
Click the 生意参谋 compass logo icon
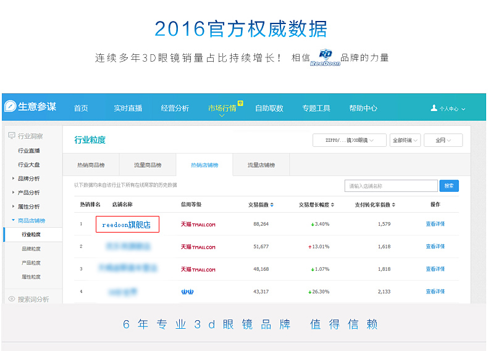[11, 106]
